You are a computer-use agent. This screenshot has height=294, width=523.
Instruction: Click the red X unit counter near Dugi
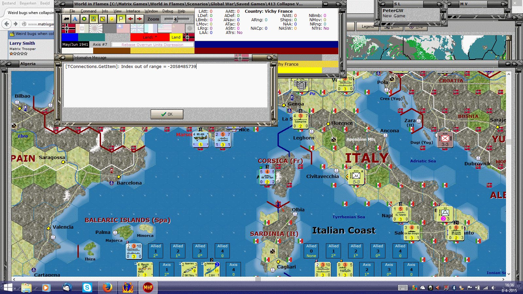445,139
